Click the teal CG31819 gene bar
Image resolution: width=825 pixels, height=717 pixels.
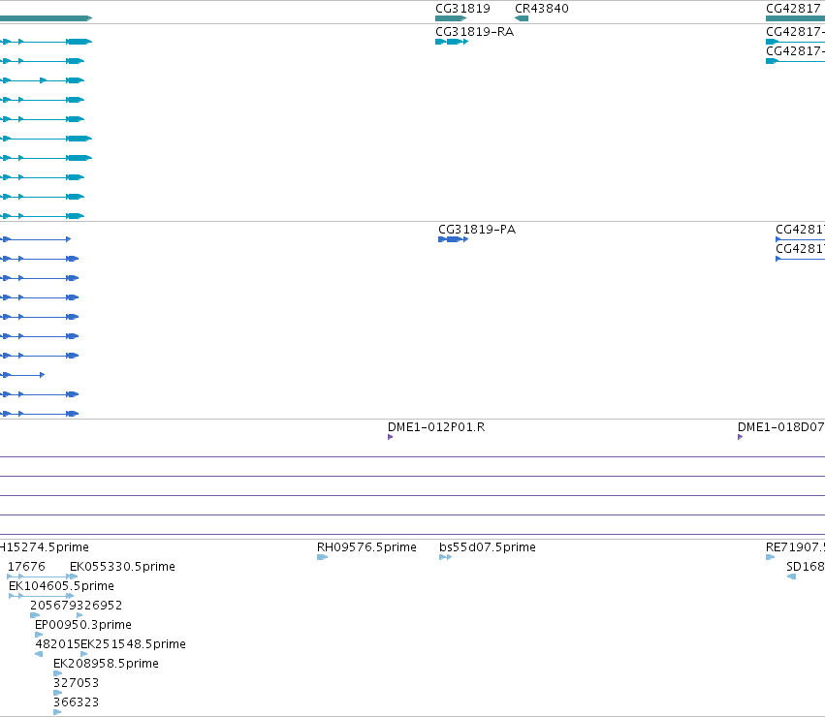point(451,18)
